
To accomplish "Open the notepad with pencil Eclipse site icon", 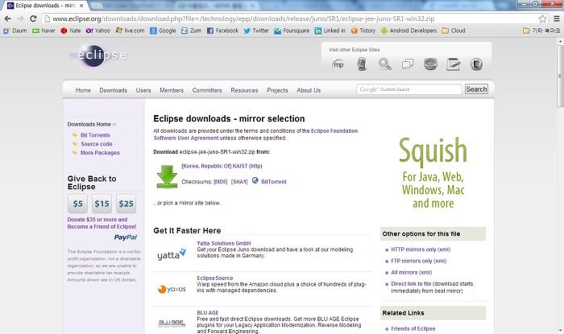I will point(453,64).
